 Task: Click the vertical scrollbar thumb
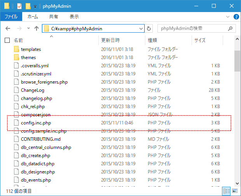237,61
